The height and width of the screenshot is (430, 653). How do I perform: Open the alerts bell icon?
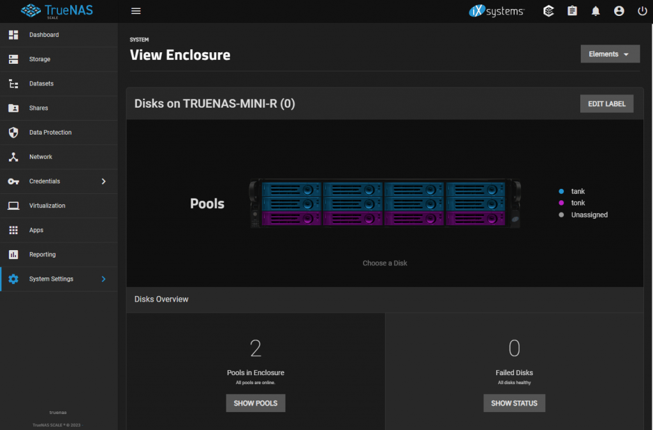tap(596, 11)
